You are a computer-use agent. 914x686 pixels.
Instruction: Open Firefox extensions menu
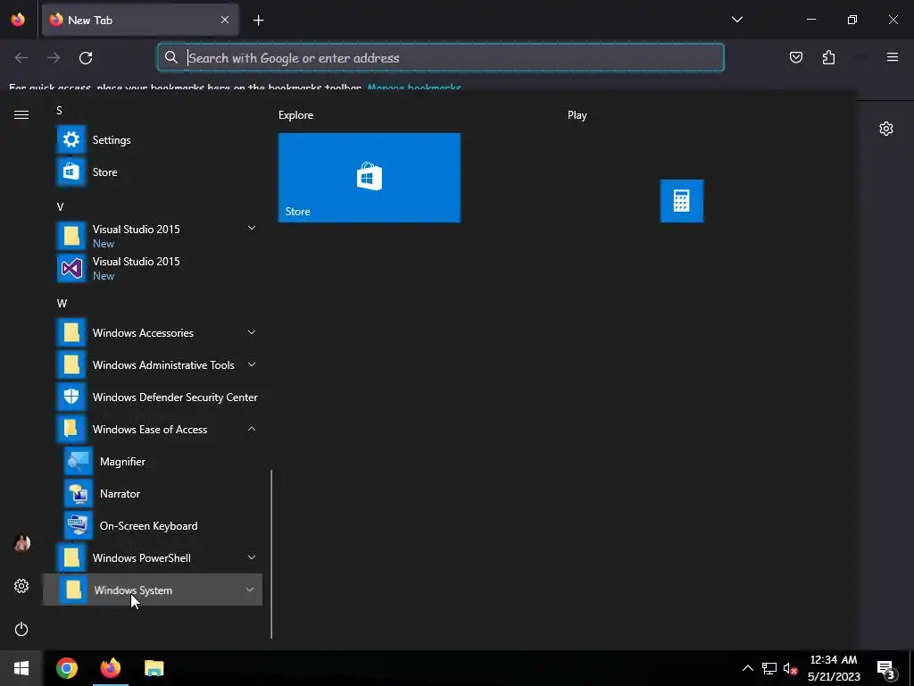coord(828,57)
